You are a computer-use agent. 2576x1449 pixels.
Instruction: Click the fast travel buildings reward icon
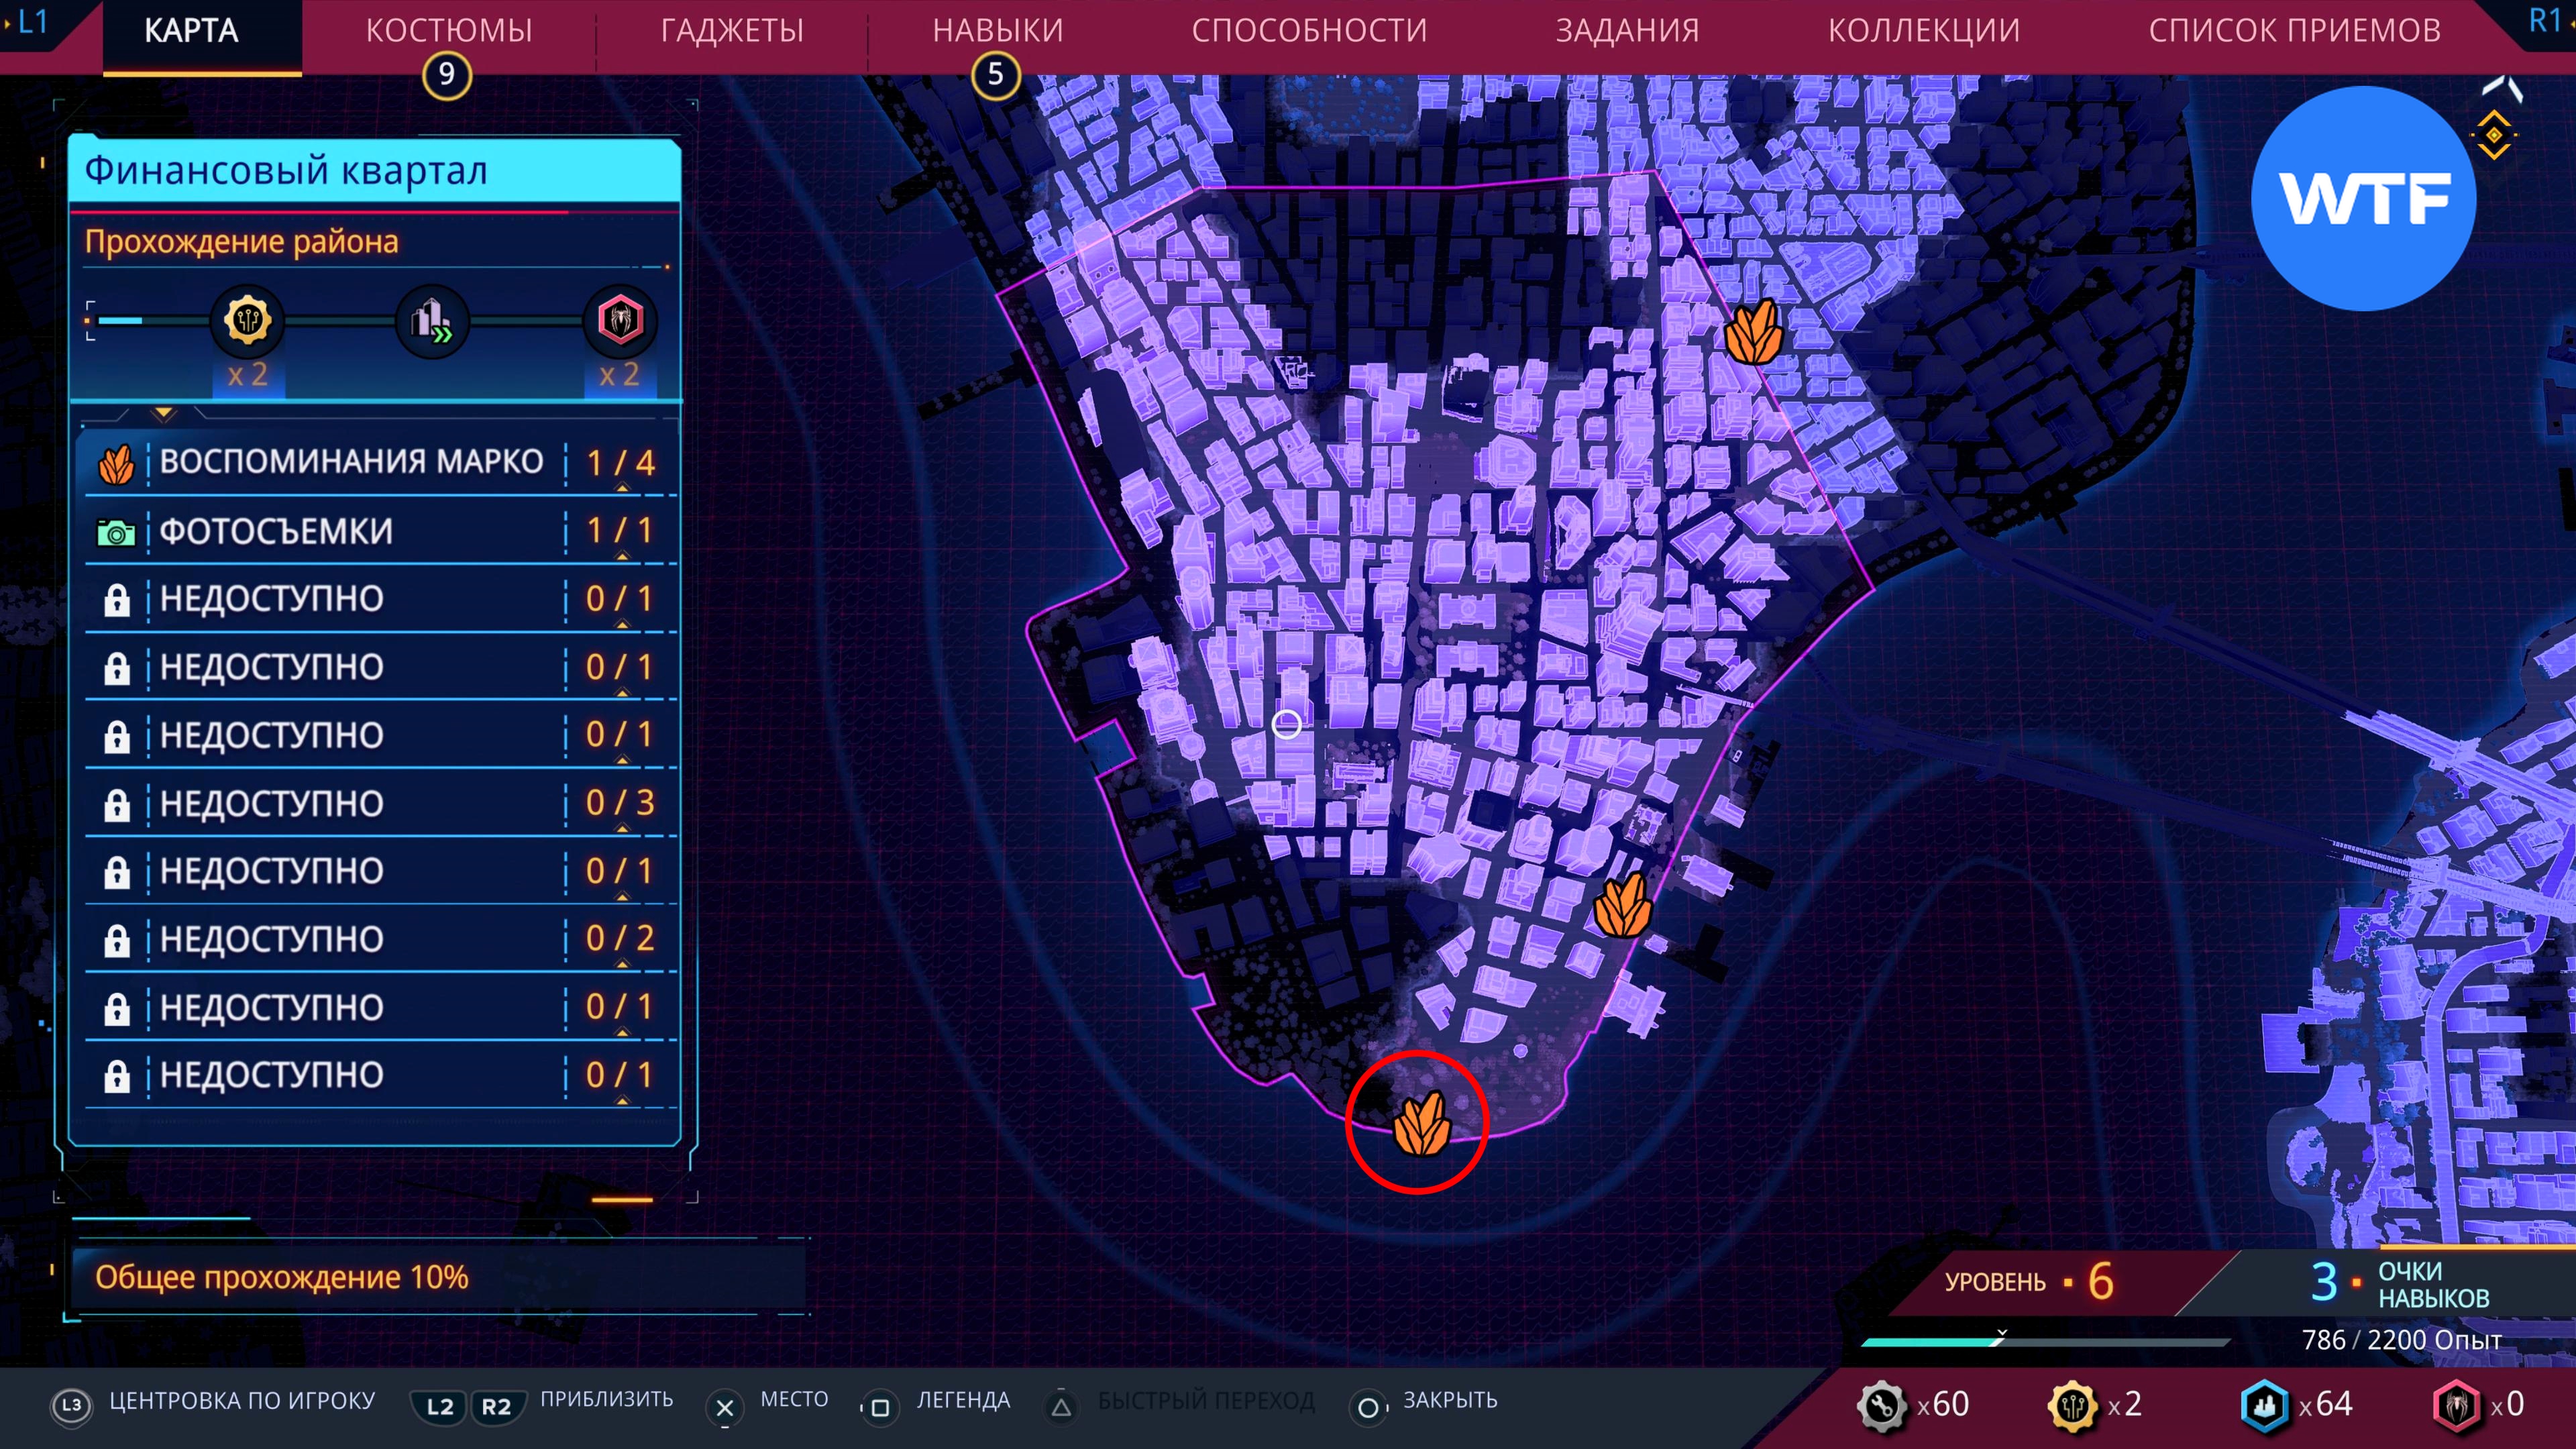click(432, 321)
